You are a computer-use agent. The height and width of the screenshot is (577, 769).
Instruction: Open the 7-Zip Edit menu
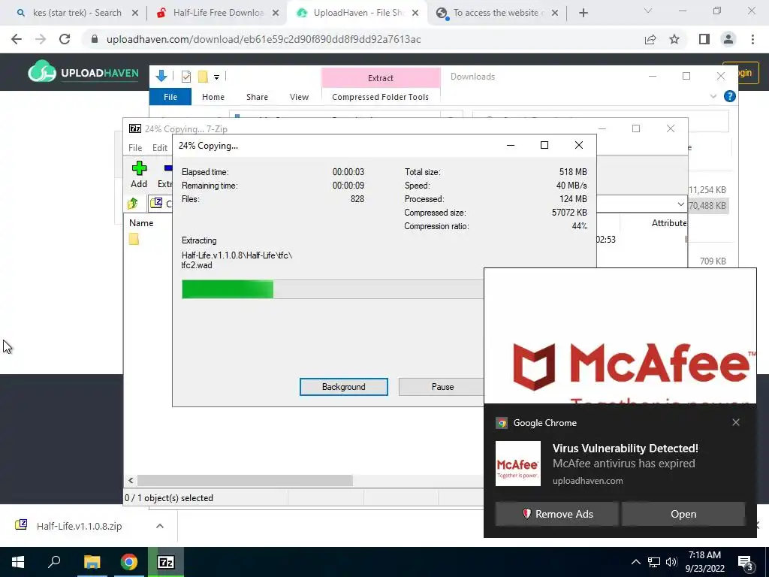tap(159, 148)
